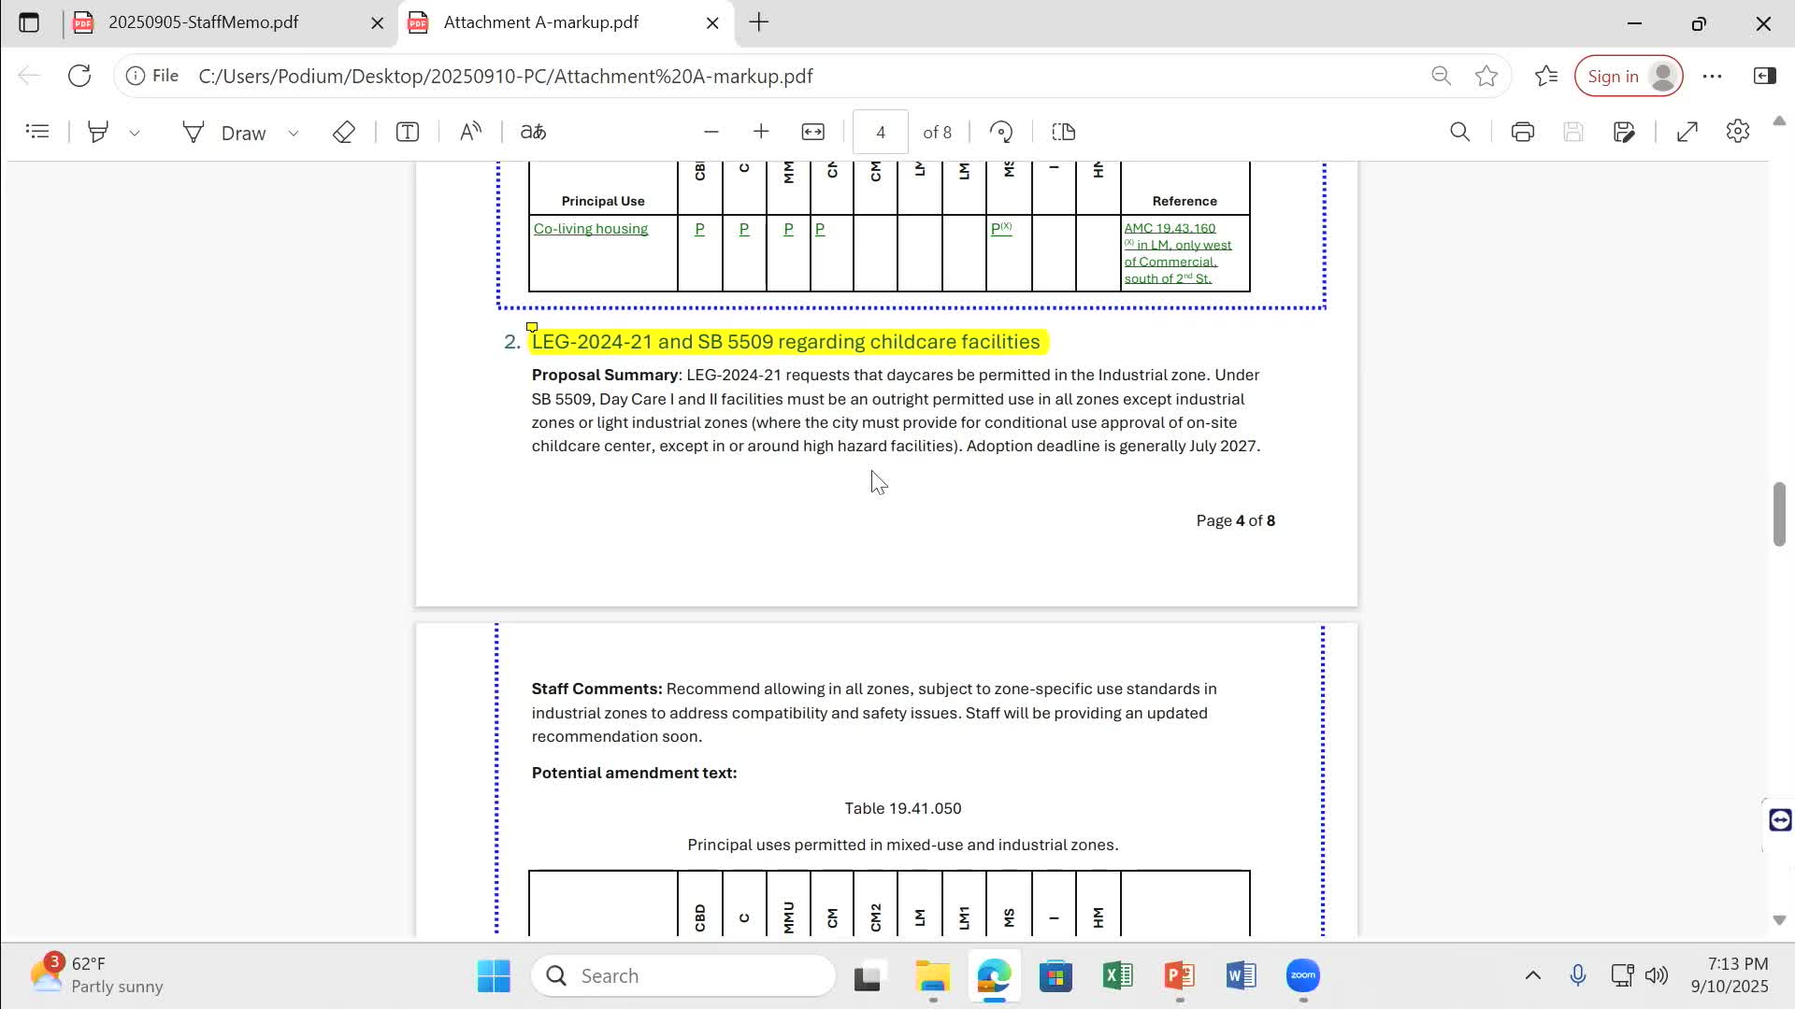Screen dimensions: 1795x1009
Task: Enter full screen mode
Action: (1687, 132)
